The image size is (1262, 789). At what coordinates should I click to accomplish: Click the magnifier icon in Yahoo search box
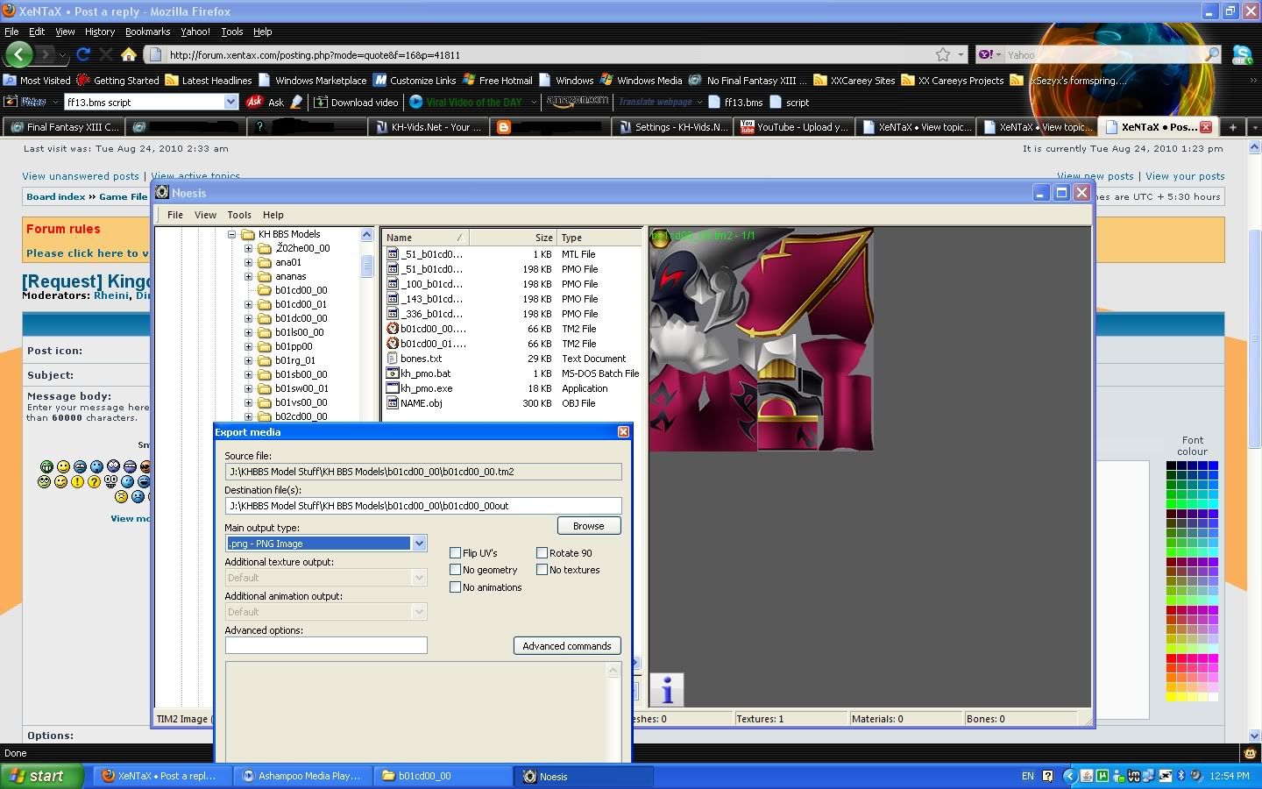coord(1213,54)
